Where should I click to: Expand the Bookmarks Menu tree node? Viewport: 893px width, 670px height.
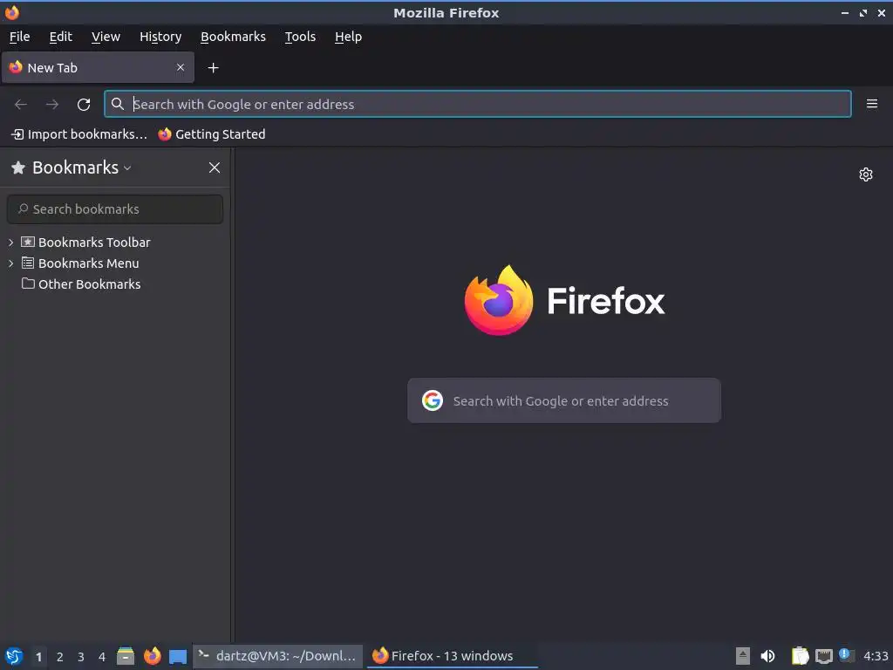pyautogui.click(x=10, y=263)
